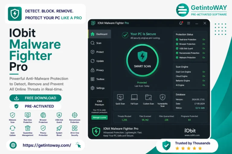Click the Toolbox grid icon
Screen dimensions: 232x154
point(92,79)
